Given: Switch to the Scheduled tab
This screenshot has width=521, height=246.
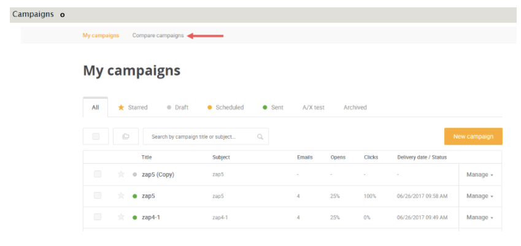Looking at the screenshot, I should 226,107.
